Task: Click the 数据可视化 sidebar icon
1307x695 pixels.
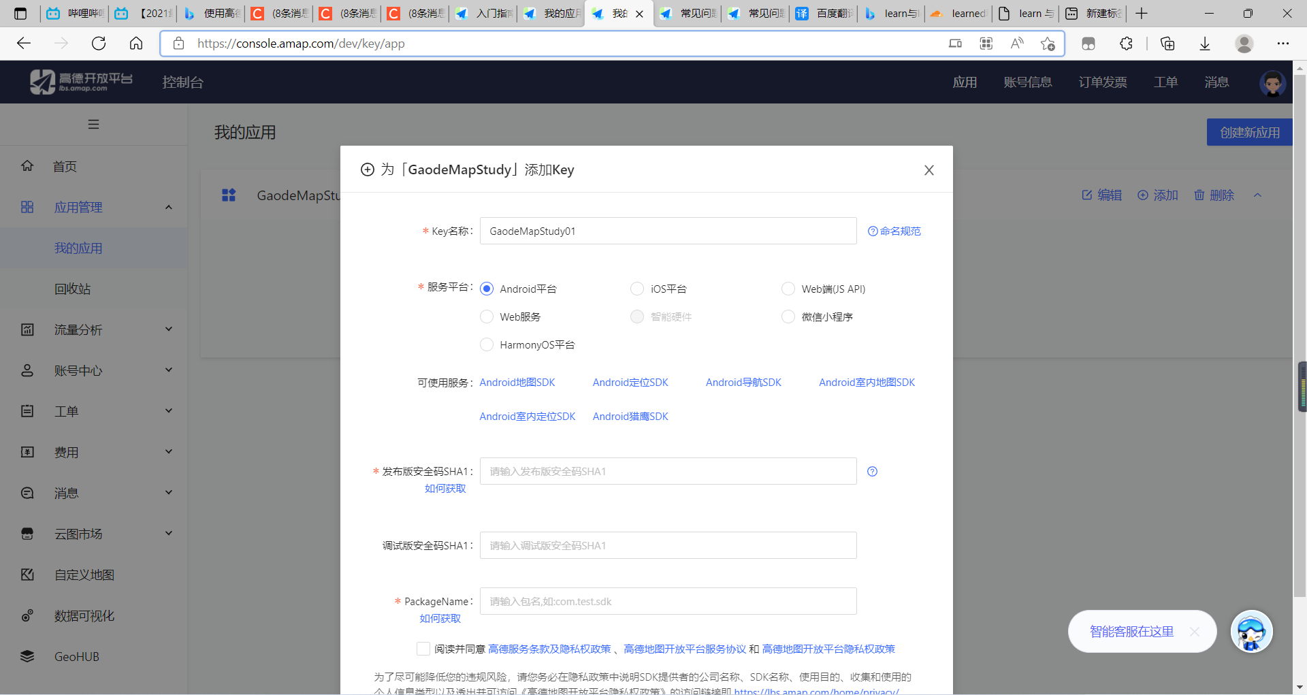Action: coord(27,615)
